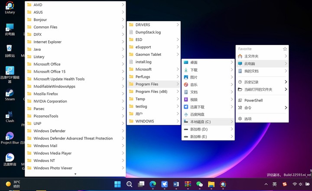This screenshot has height=191, width=312.
Task: Open Microsoft Edge from the taskbar
Action: (153, 184)
